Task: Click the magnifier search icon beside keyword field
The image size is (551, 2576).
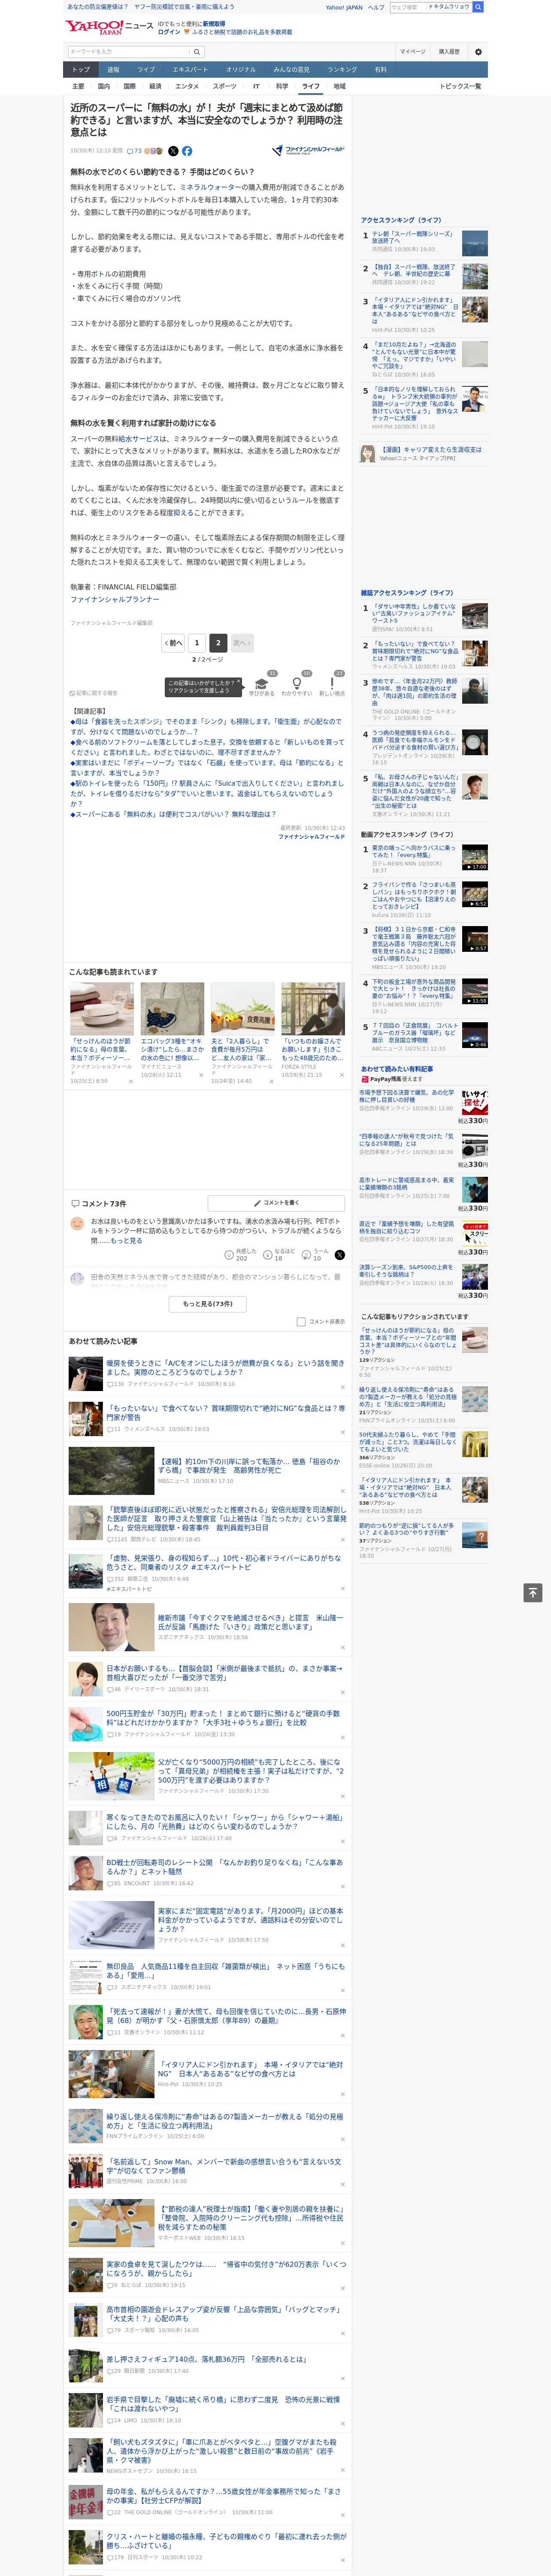Action: [197, 51]
